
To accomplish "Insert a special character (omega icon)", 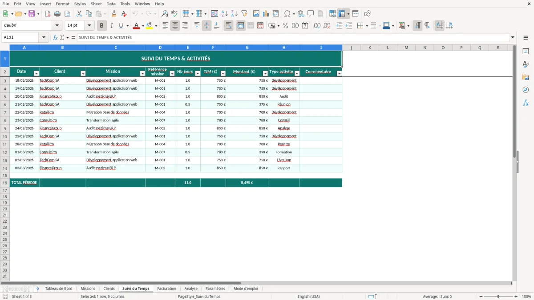I will point(287,14).
